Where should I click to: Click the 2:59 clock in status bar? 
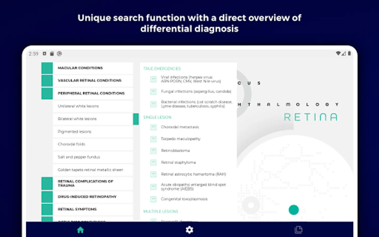coord(33,54)
